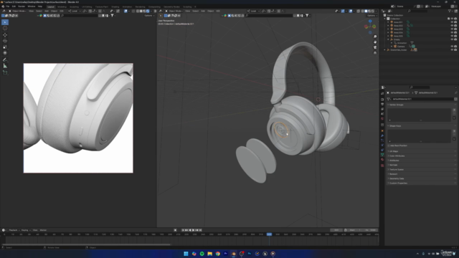Viewport: 459px width, 258px height.
Task: Switch to the Shading workspace tab
Action: click(x=115, y=6)
